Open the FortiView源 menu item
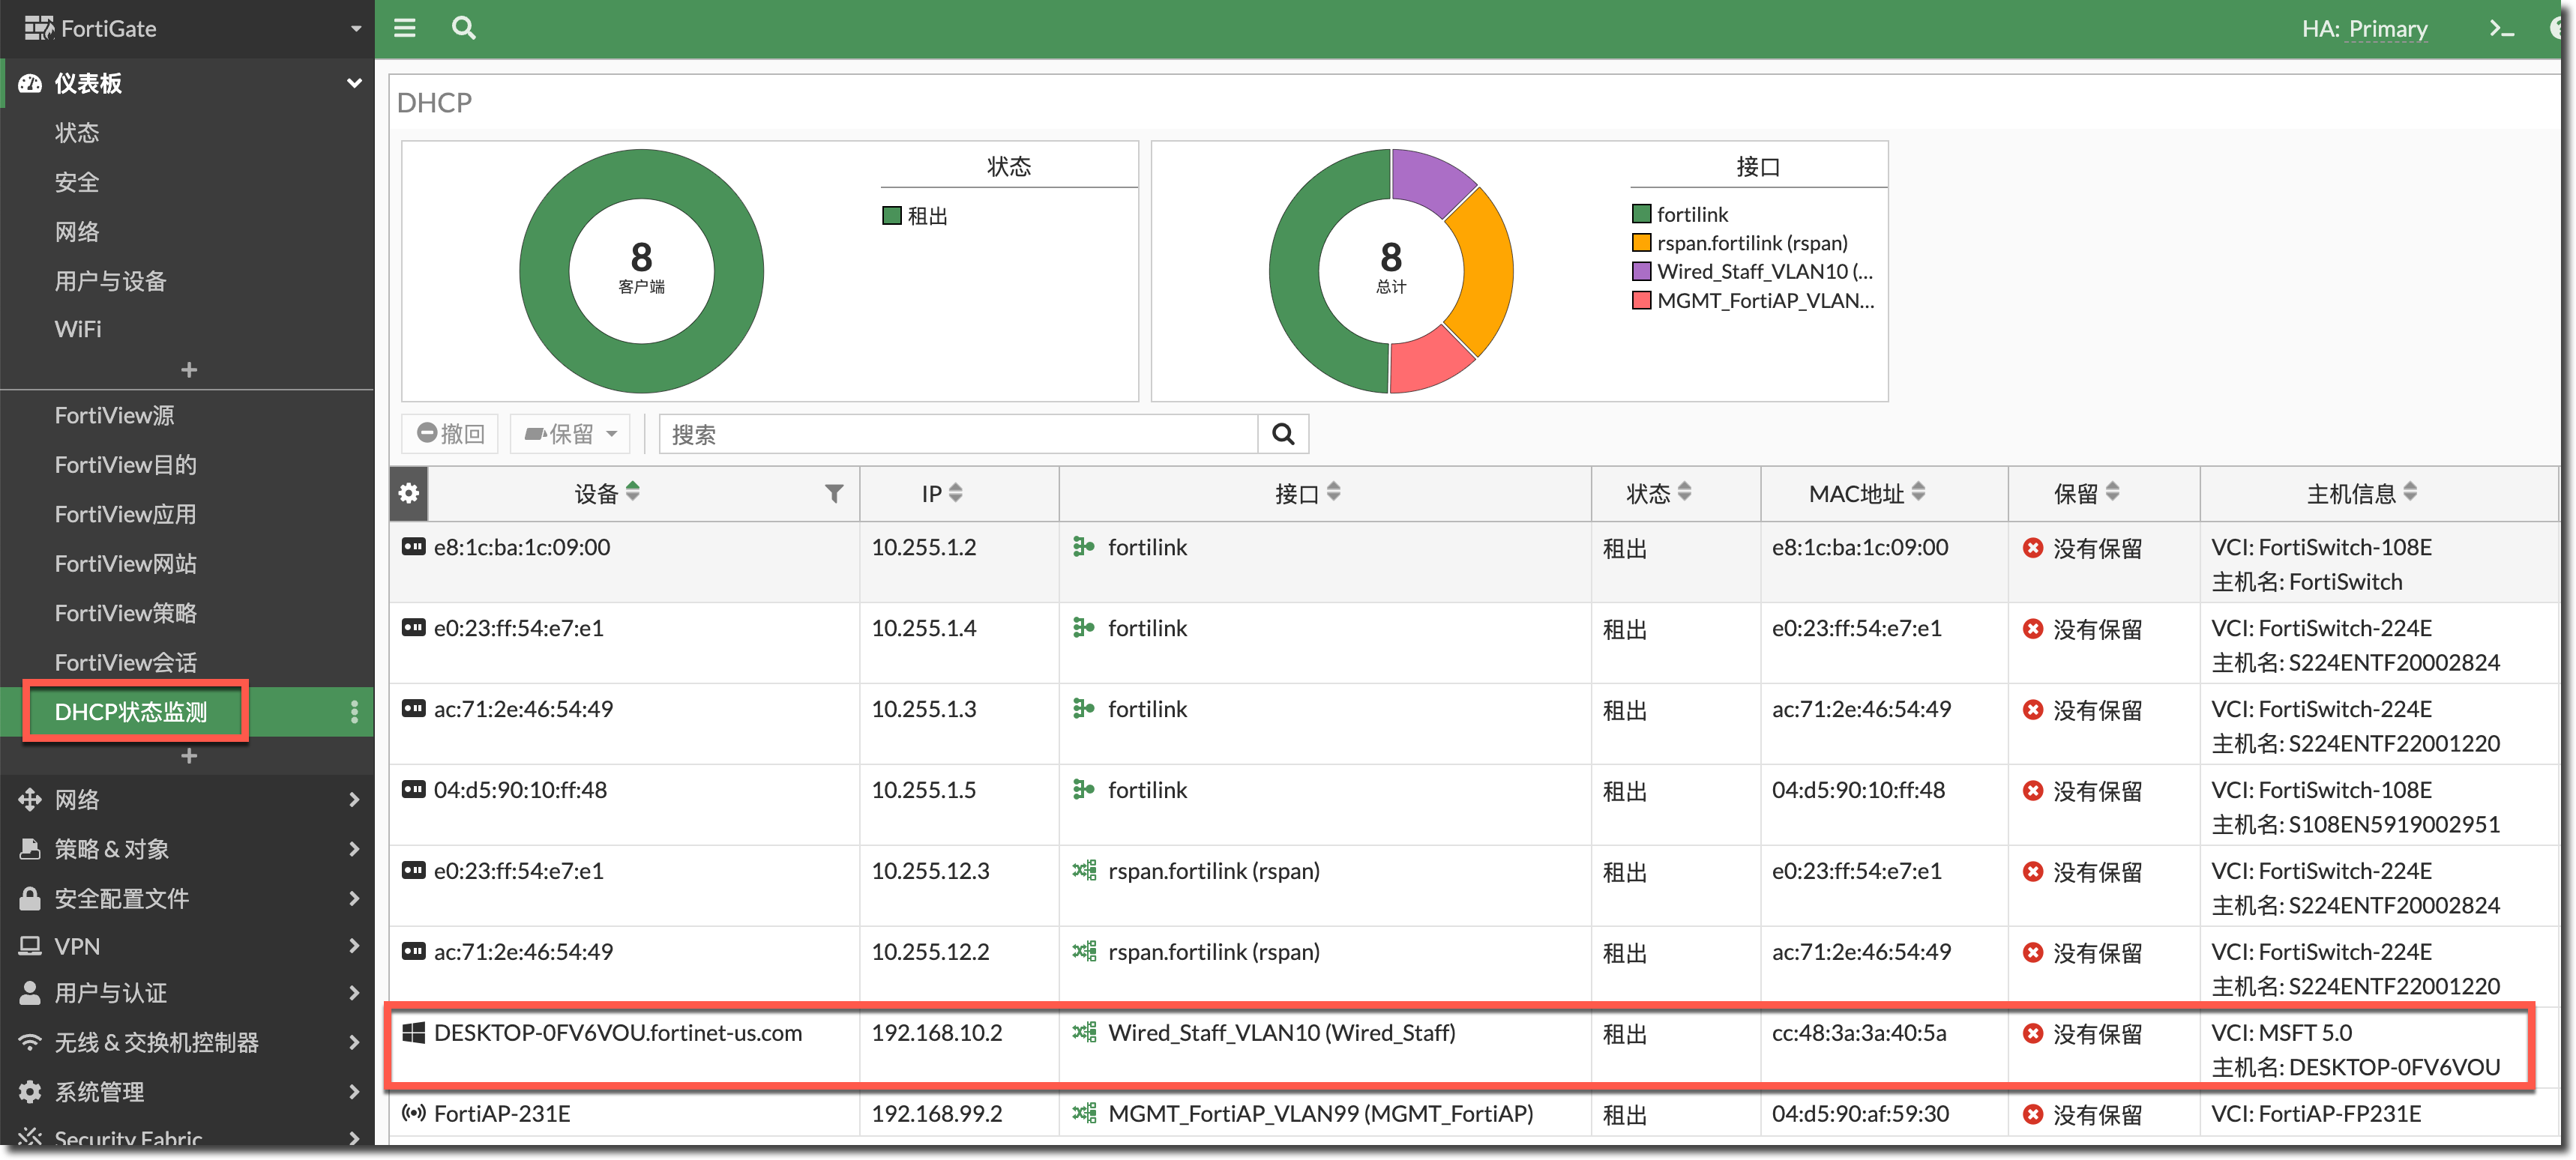Viewport: 2576px width, 1160px height. 114,414
